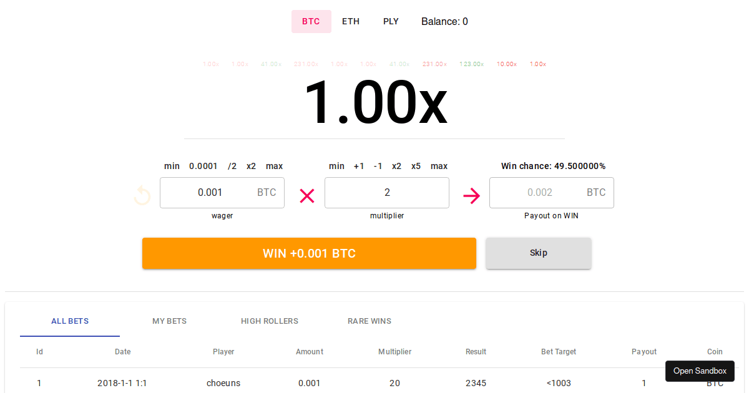The width and height of the screenshot is (749, 393).
Task: Switch currency to ETH
Action: [351, 21]
